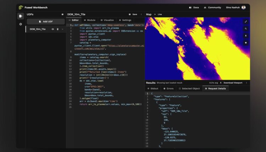266x152 pixels.
Task: Click the map upload icon
Action: 245,36
